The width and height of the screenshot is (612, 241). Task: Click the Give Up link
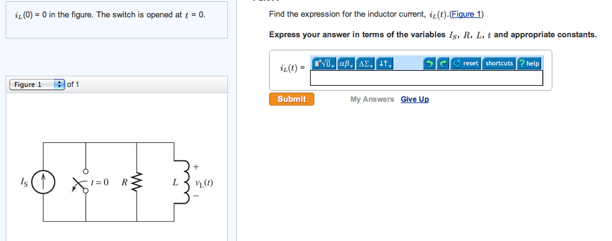tap(414, 99)
